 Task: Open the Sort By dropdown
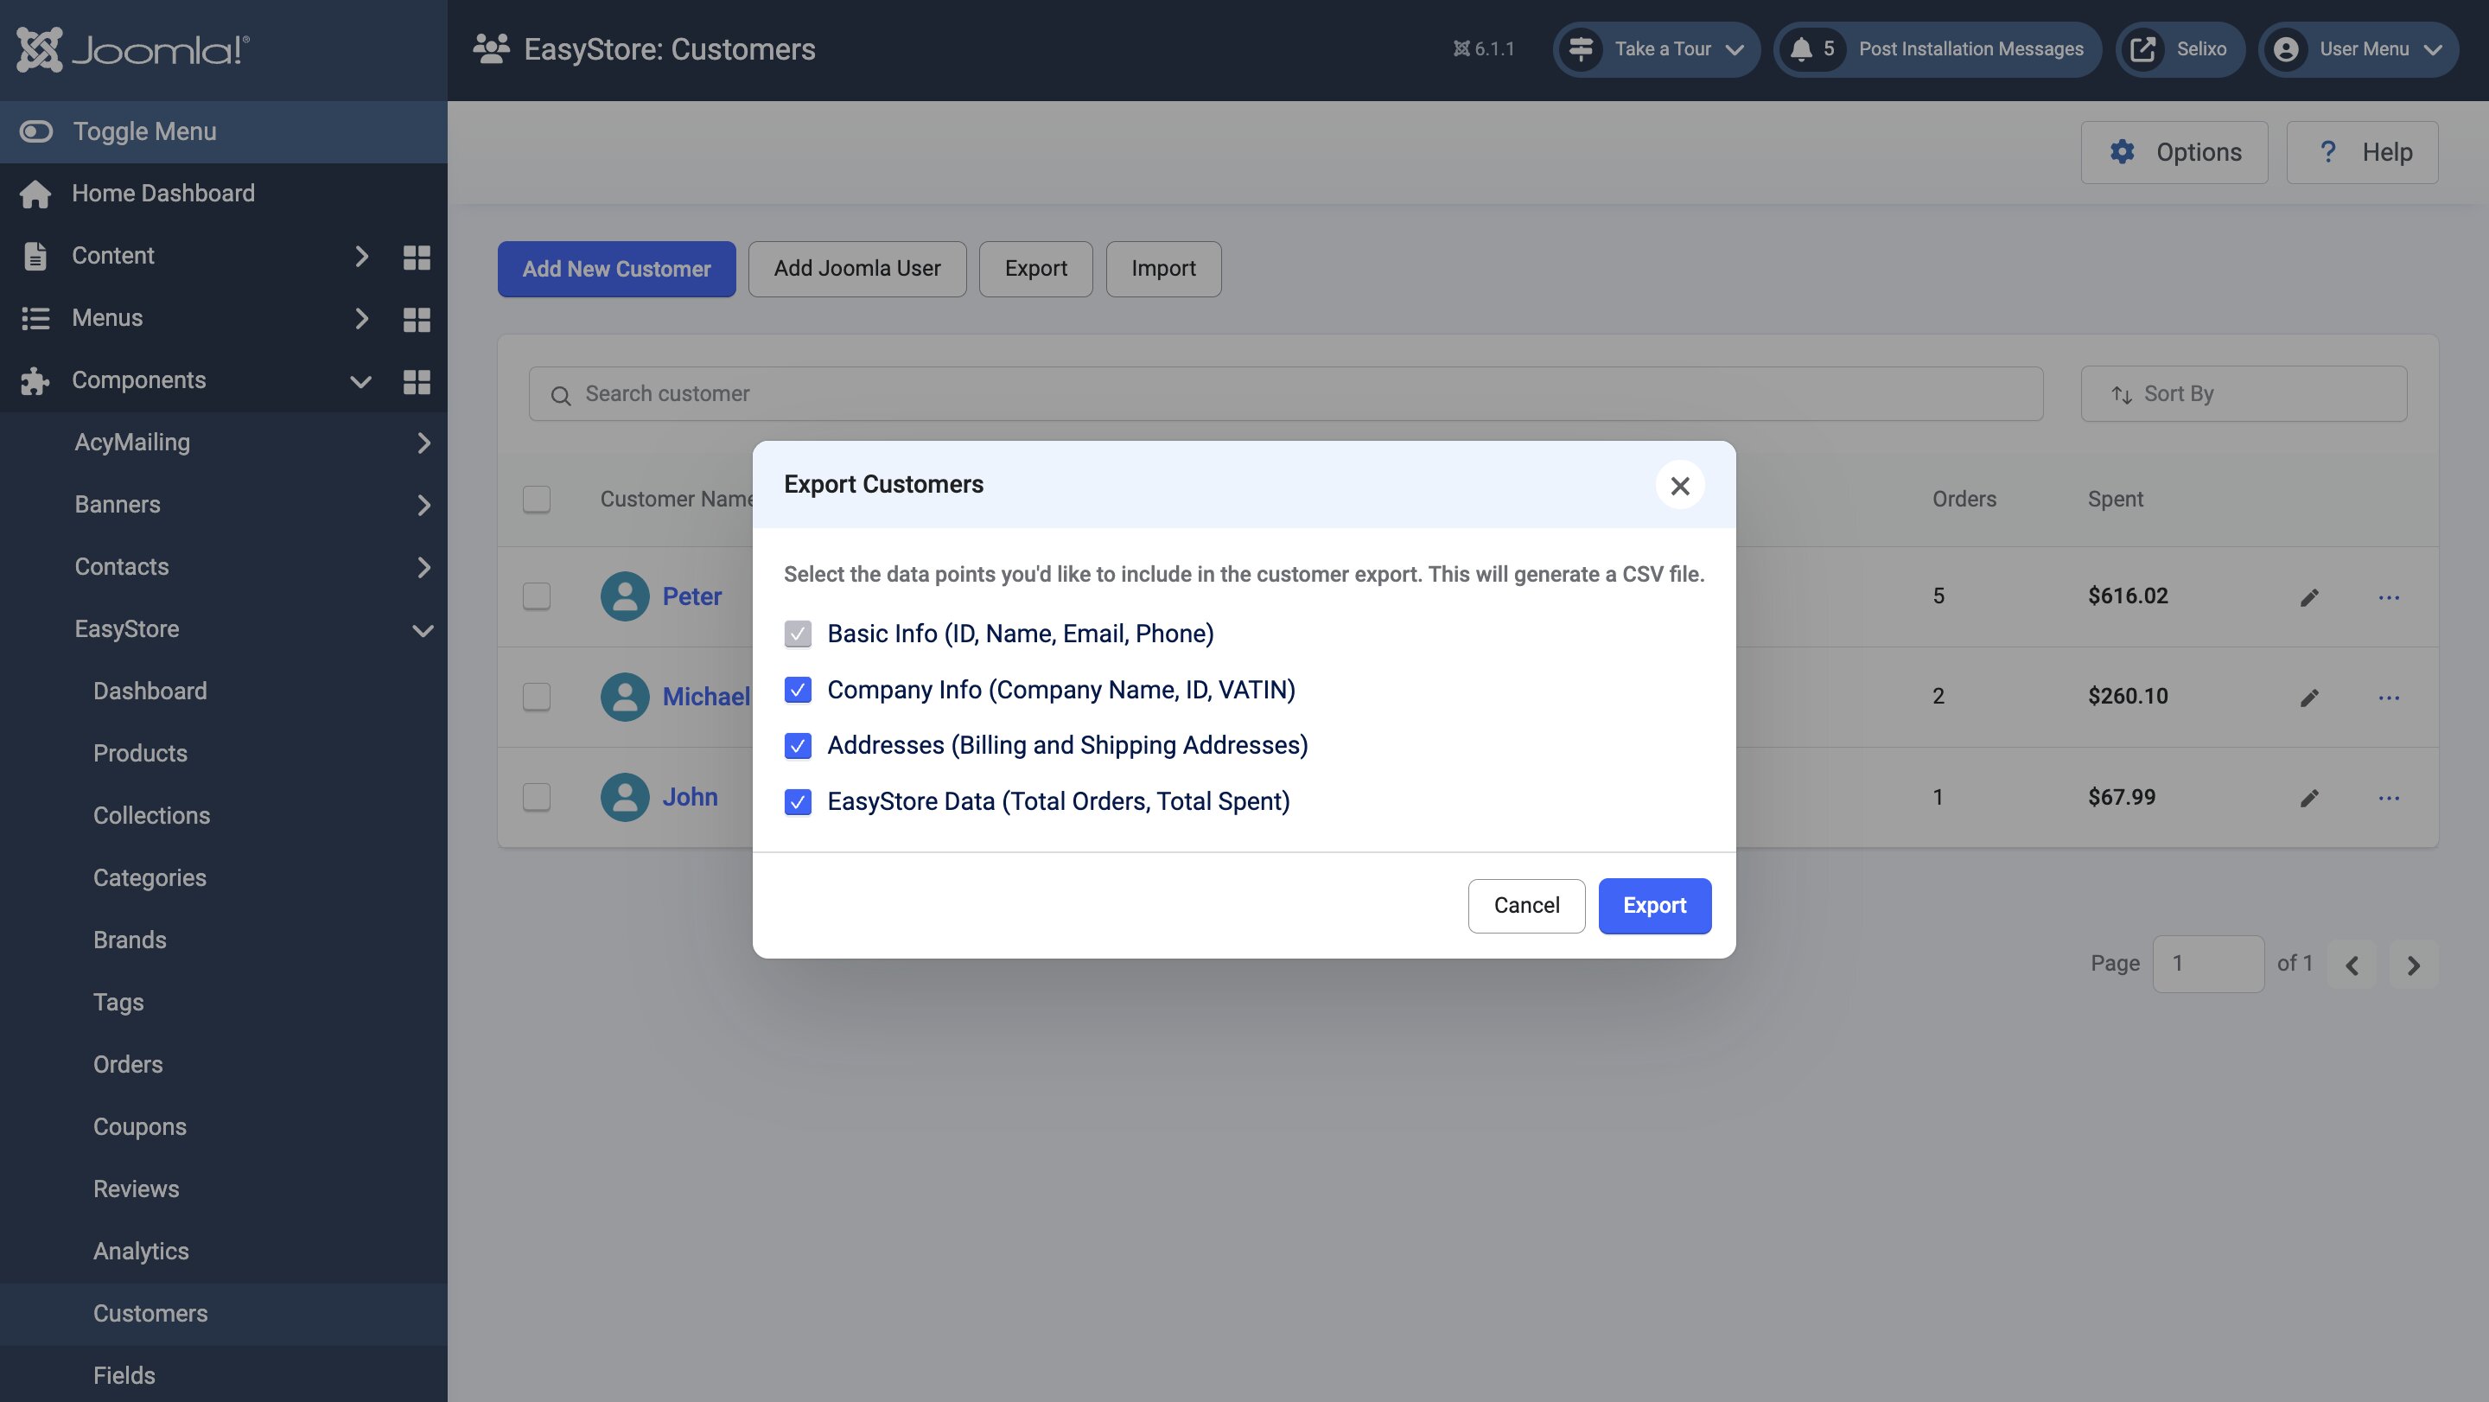(x=2244, y=394)
